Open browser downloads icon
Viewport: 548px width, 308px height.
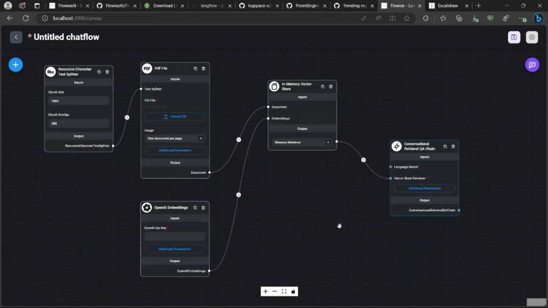475,19
